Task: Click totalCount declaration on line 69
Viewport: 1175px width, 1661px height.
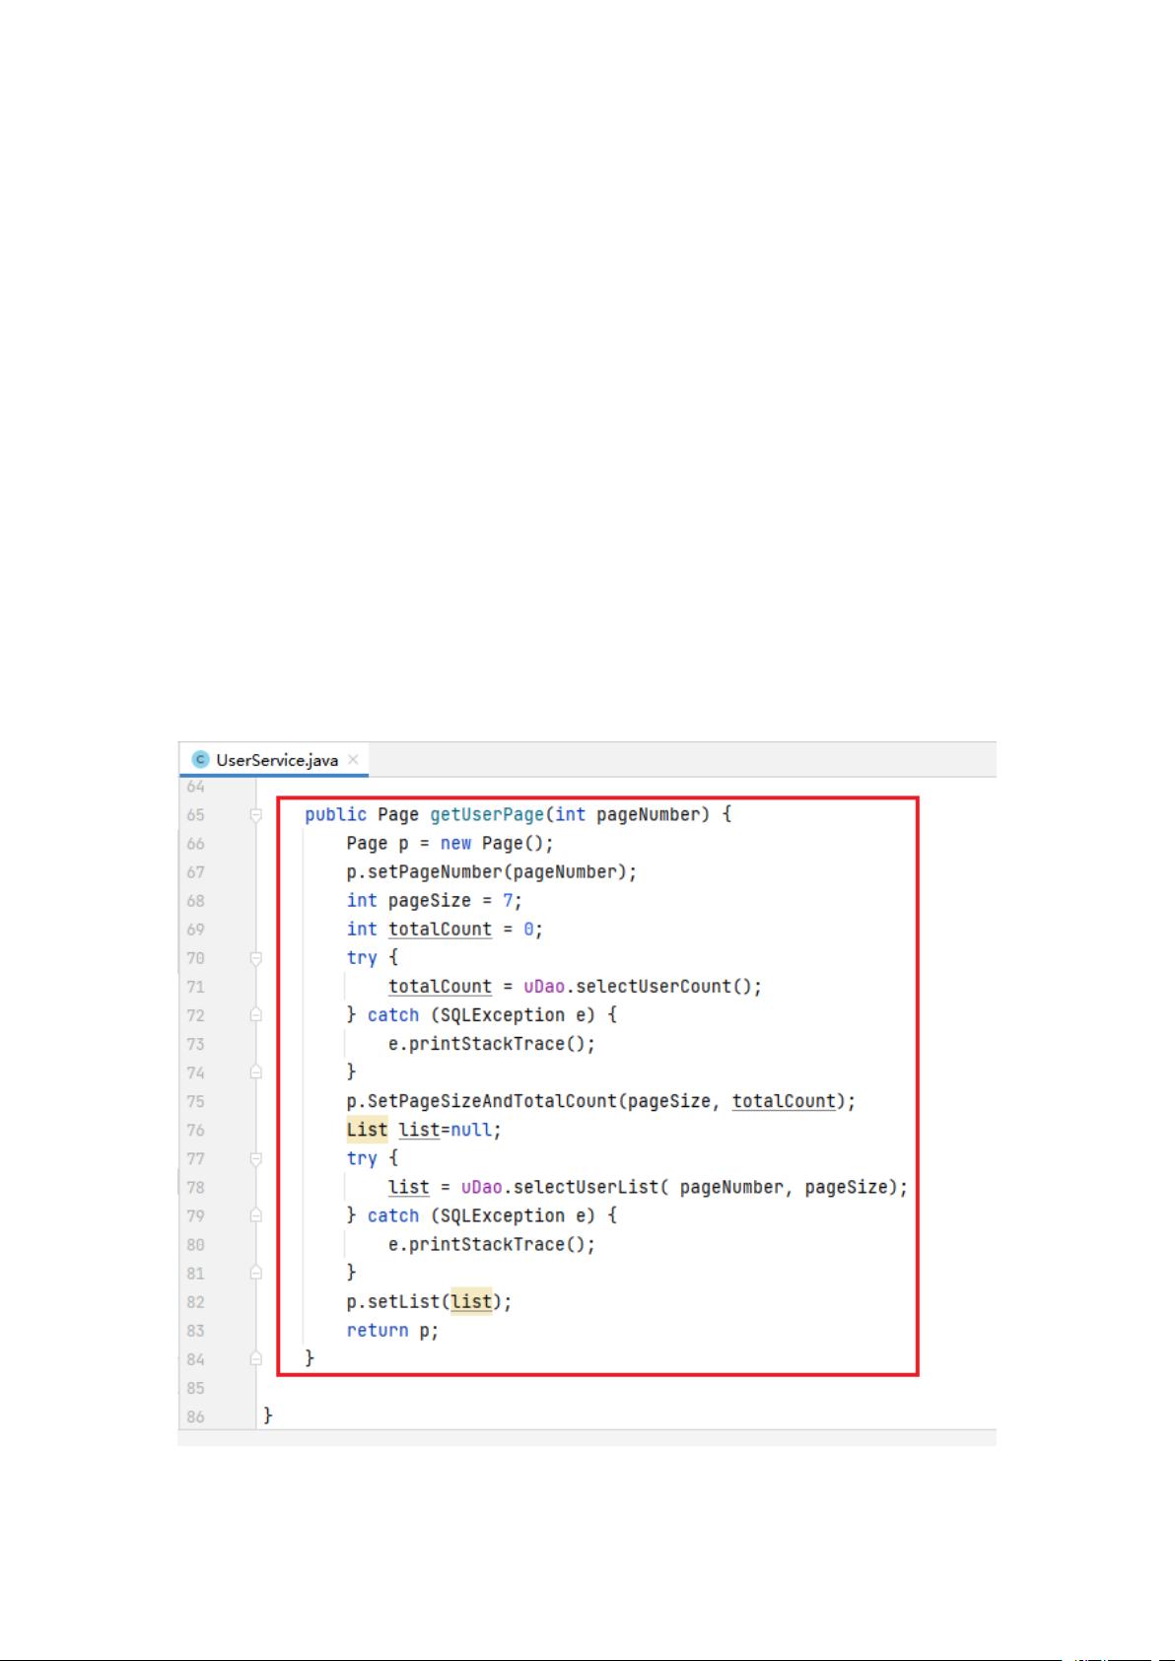Action: (440, 929)
